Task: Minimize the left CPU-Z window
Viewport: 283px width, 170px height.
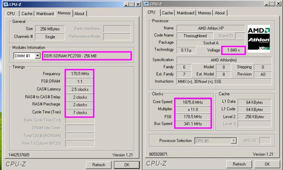Action: pos(126,4)
